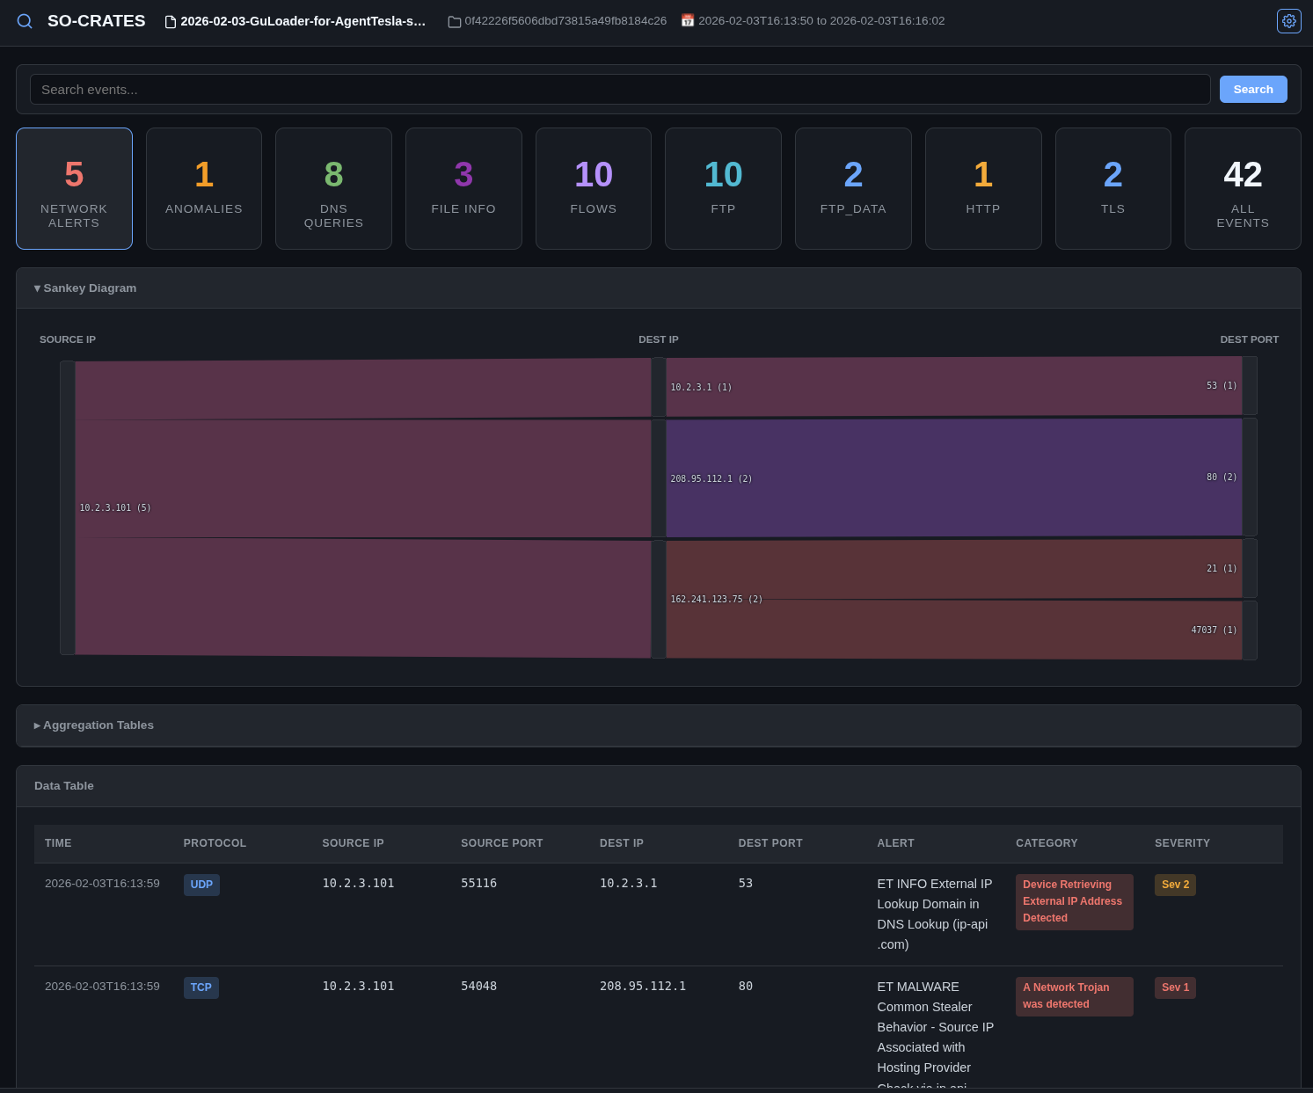
Task: Click the Search events input field
Action: (x=620, y=90)
